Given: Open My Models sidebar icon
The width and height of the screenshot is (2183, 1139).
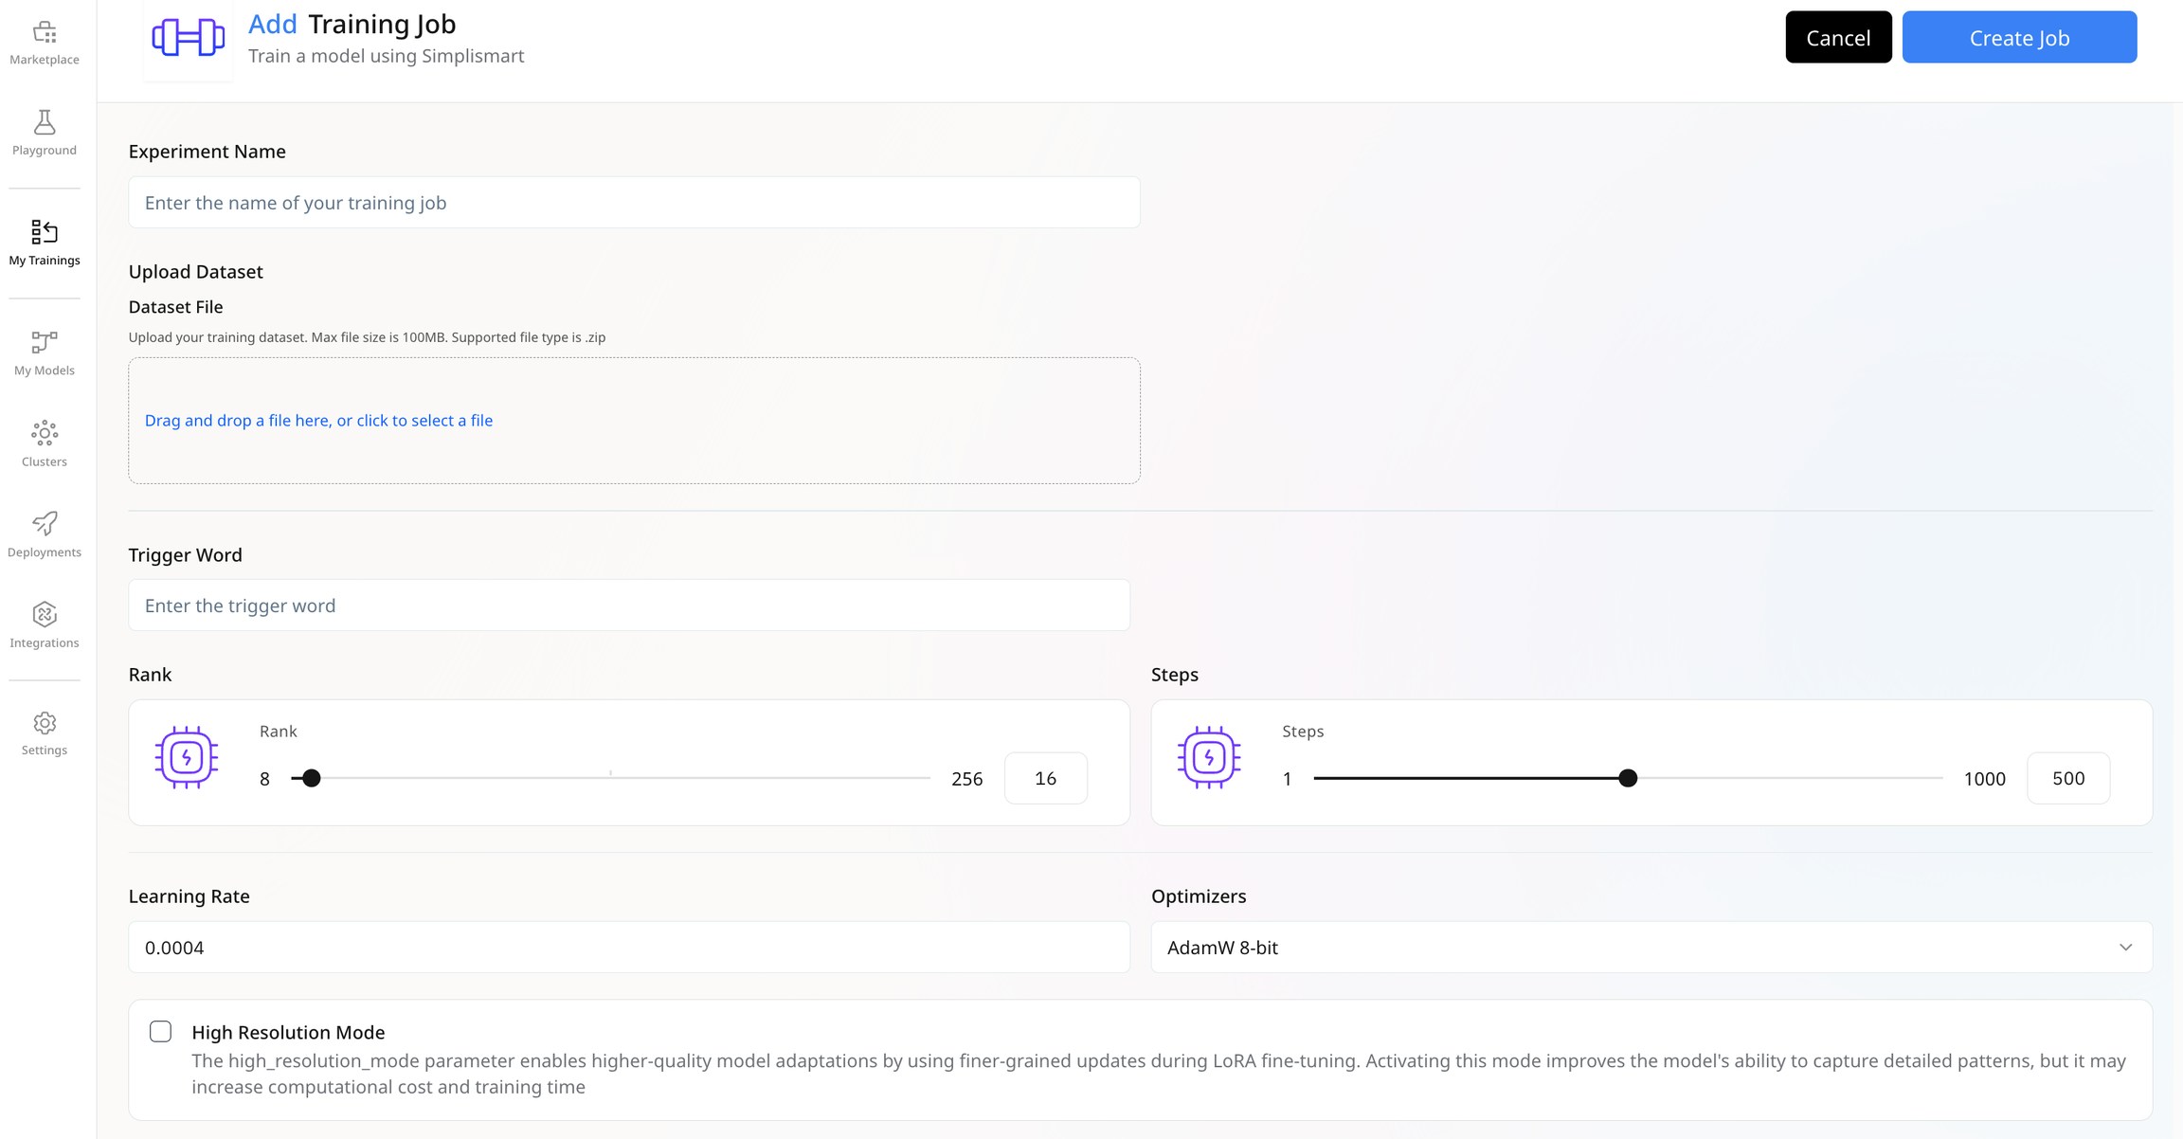Looking at the screenshot, I should [x=45, y=342].
